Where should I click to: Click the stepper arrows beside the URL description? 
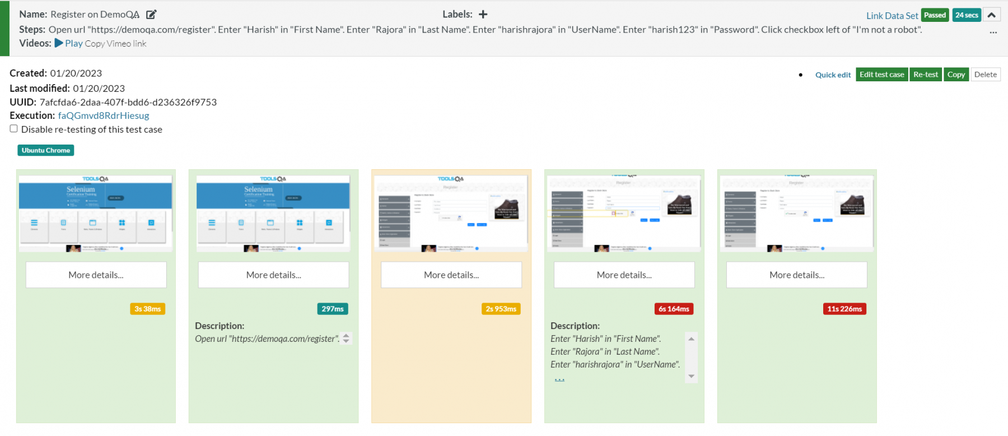[x=346, y=338]
